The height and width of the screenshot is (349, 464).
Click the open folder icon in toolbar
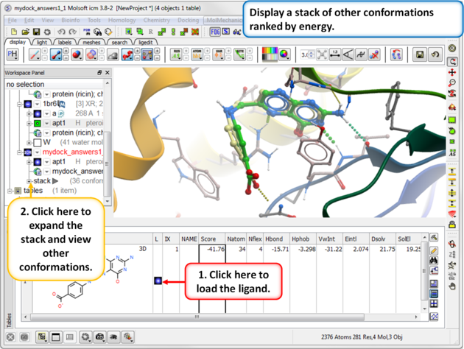click(26, 32)
